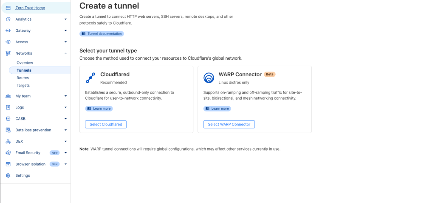The width and height of the screenshot is (435, 203).
Task: Click the Cloudflared tunnel logo icon
Action: pos(90,78)
